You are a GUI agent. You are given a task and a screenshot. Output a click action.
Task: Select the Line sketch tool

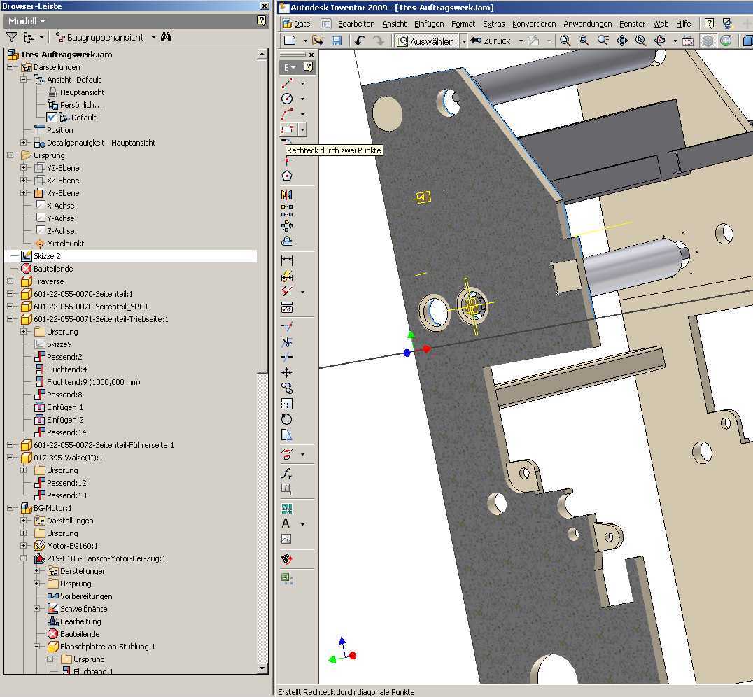point(287,83)
